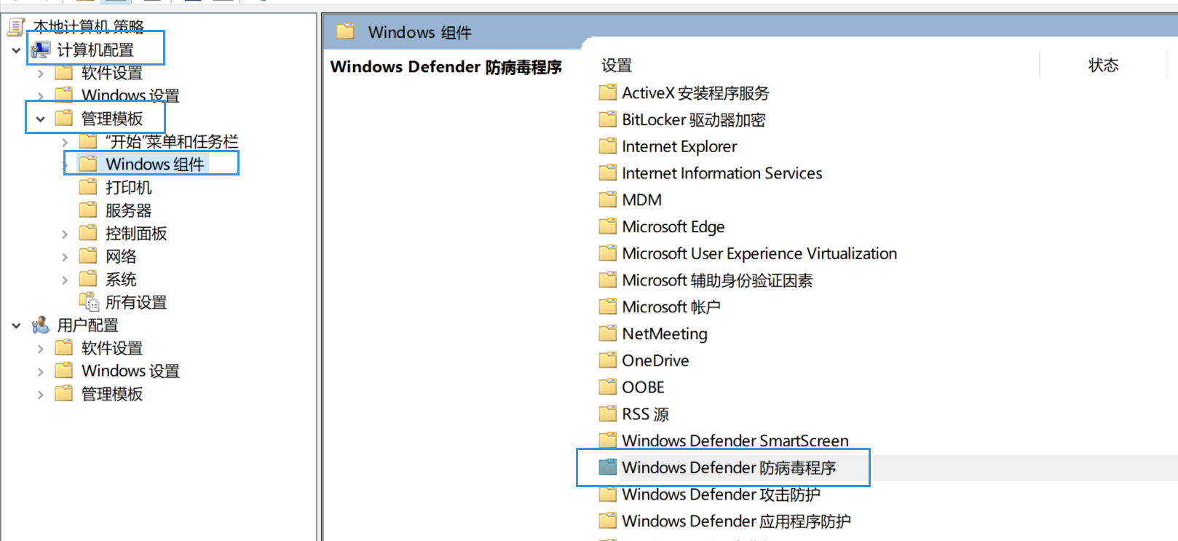Click the Microsoft 帐户 folder icon
Viewport: 1178px width, 541px height.
click(607, 307)
